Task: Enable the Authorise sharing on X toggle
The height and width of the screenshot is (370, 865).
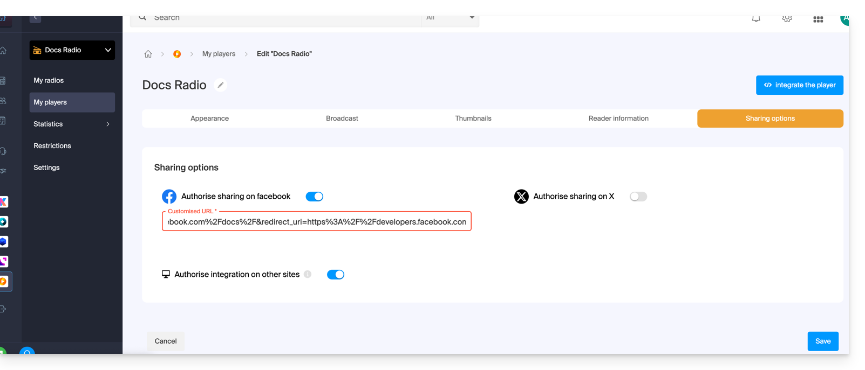Action: (x=638, y=197)
